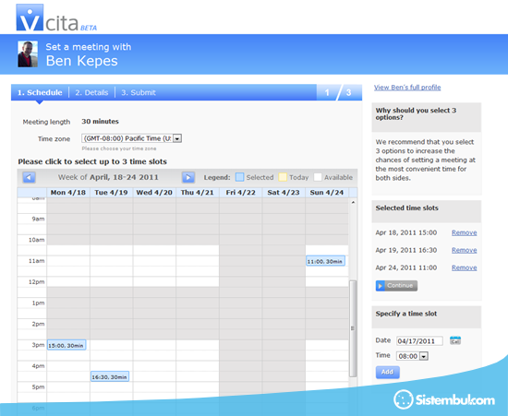Open the calendar date picker icon
Viewport: 508px width, 416px height.
(455, 340)
